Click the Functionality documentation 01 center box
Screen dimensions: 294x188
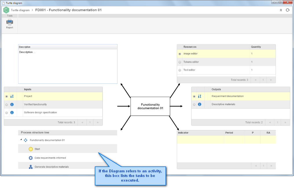[x=150, y=106]
